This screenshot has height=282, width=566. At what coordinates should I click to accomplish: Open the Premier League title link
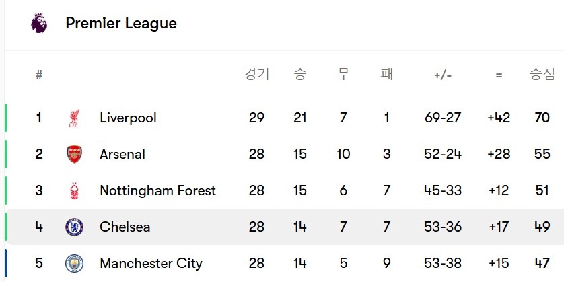[x=121, y=23]
